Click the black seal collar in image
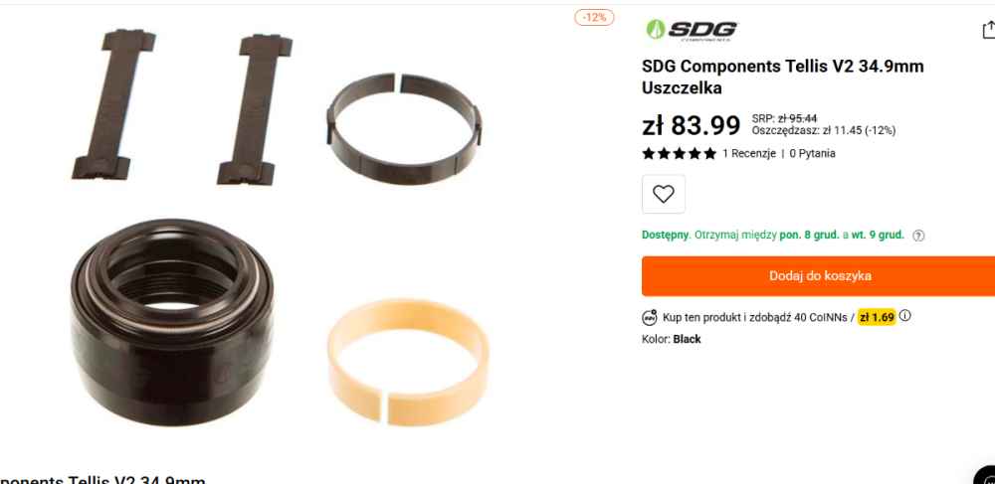This screenshot has width=995, height=484. coord(172,314)
